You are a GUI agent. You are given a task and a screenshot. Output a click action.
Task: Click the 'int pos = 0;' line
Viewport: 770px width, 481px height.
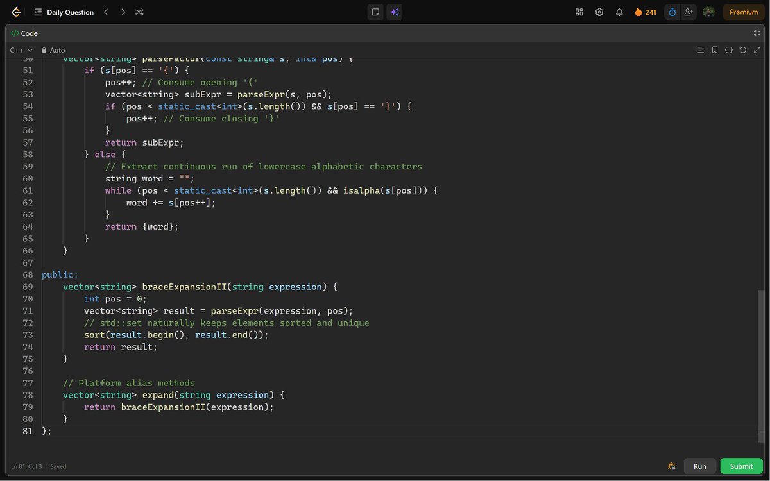click(116, 299)
